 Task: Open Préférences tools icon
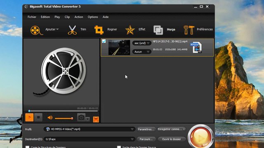pos(189,30)
